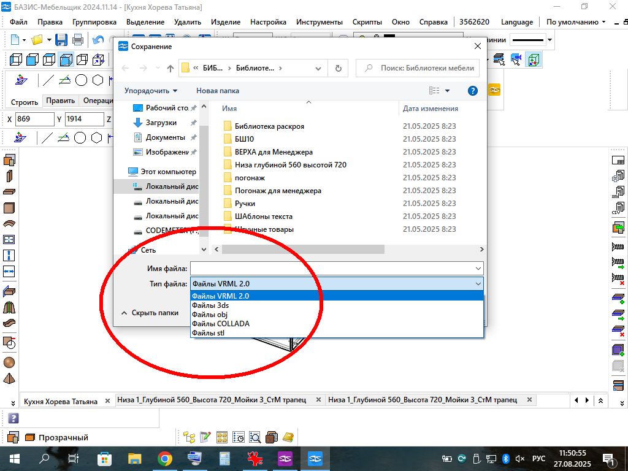This screenshot has height=471, width=628.
Task: Open the view mode dropdown in dialog
Action: [x=447, y=91]
